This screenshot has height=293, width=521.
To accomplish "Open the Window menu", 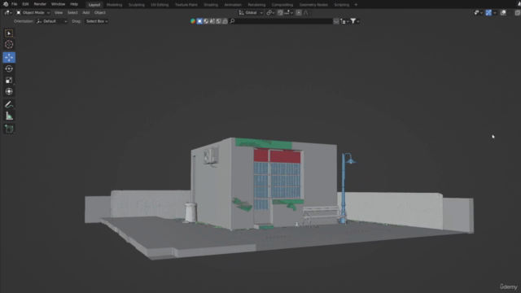I will click(58, 4).
